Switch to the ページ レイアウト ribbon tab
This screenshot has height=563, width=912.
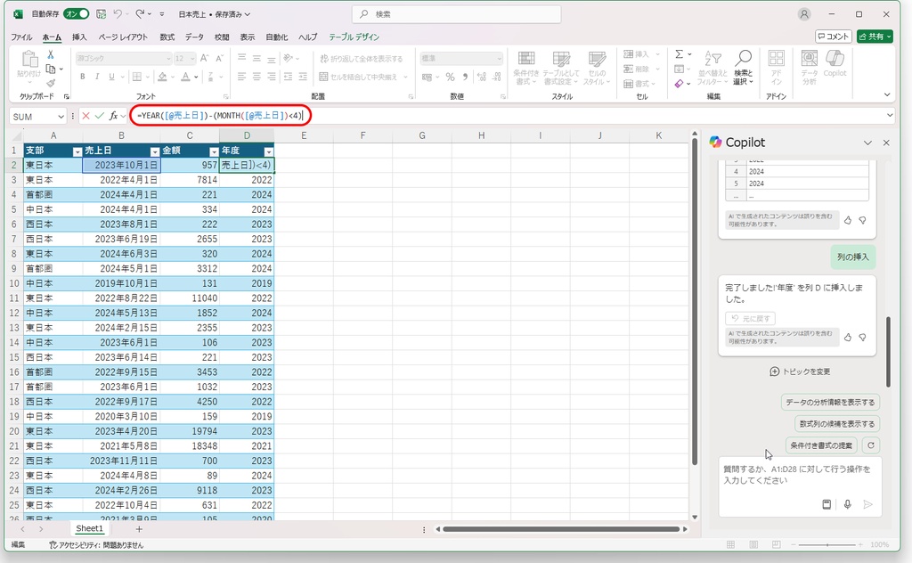click(123, 37)
